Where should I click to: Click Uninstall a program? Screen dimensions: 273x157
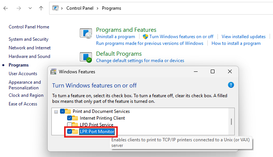pyautogui.click(x=115, y=37)
